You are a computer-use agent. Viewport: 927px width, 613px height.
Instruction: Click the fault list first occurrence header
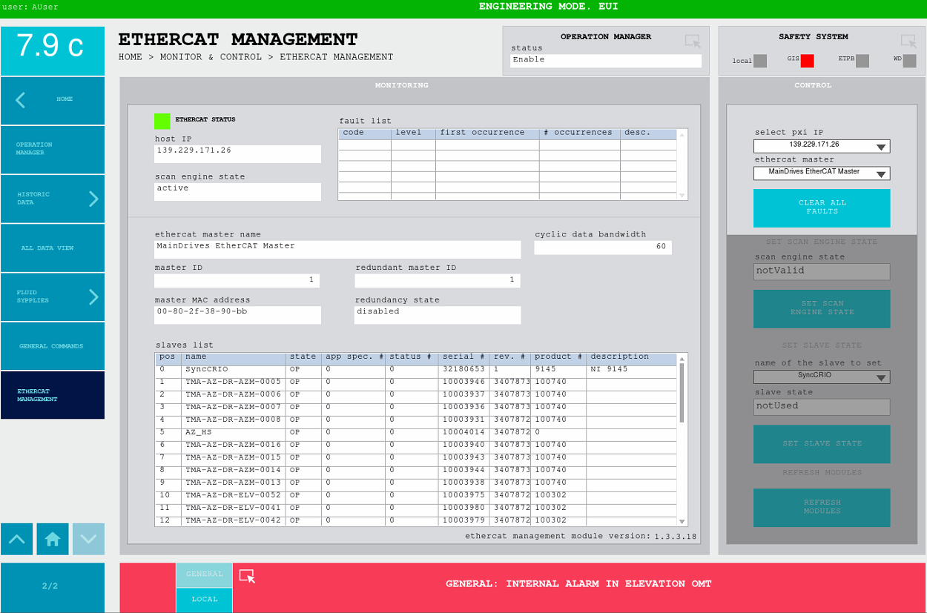(x=487, y=133)
